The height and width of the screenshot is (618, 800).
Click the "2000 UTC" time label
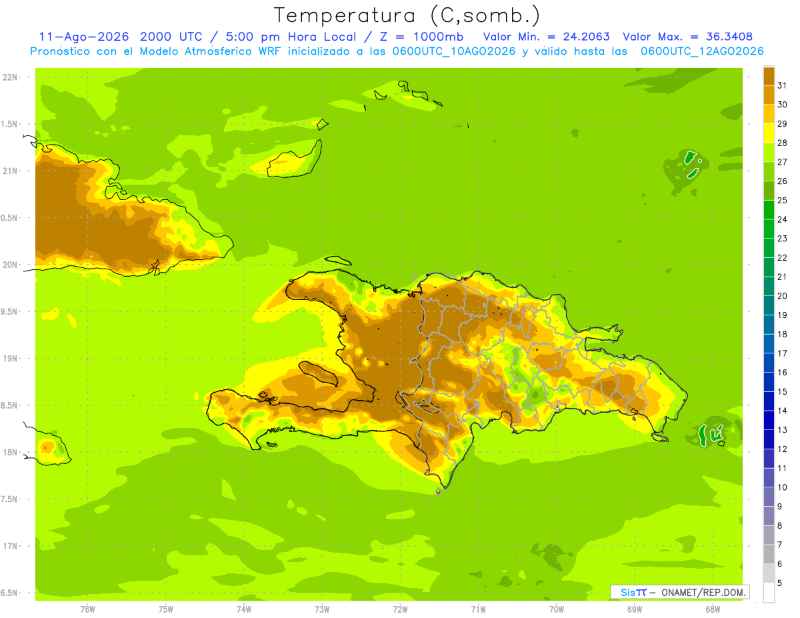(x=172, y=37)
